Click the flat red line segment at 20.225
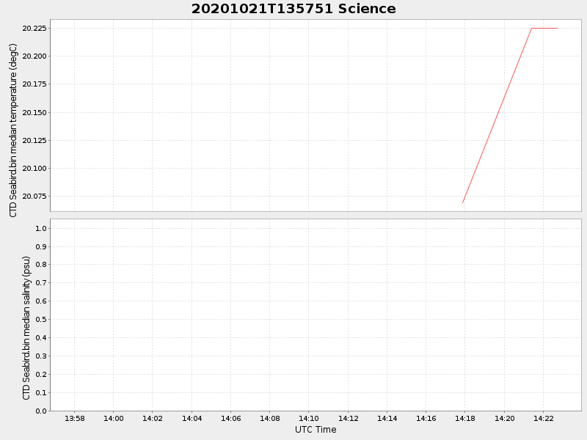The image size is (587, 440). (x=544, y=28)
